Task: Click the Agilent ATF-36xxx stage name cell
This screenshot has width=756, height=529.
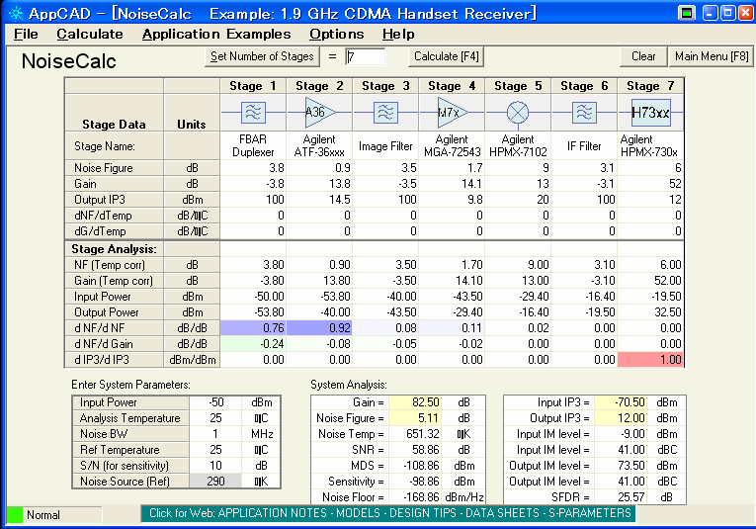Action: coord(319,145)
